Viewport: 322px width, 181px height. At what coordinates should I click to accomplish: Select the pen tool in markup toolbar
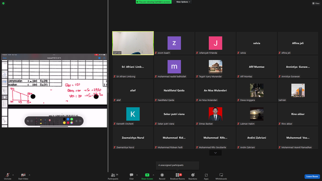[37, 121]
